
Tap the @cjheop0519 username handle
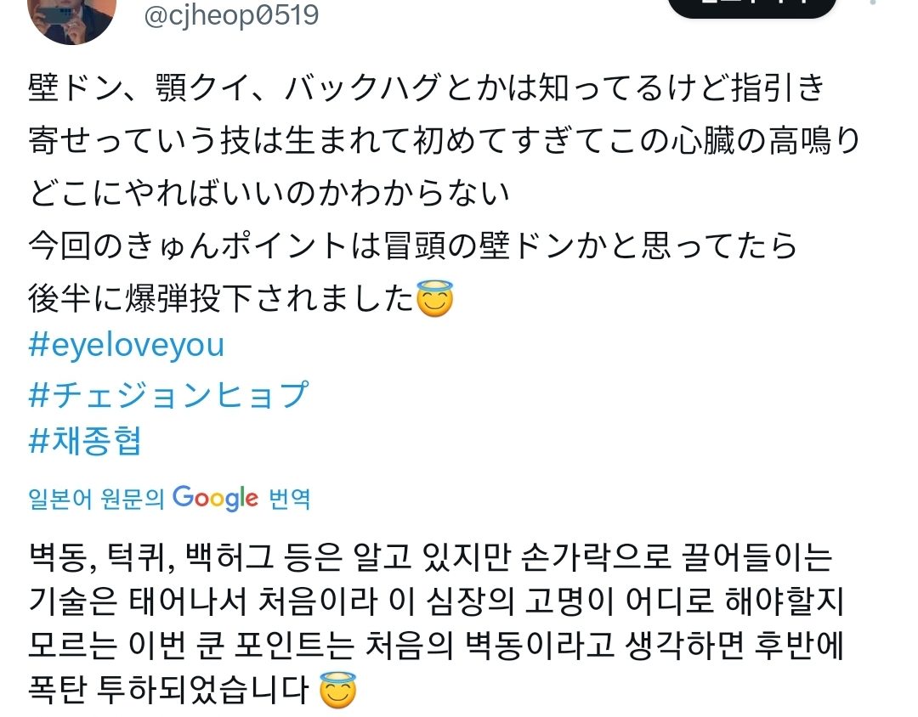click(x=231, y=15)
